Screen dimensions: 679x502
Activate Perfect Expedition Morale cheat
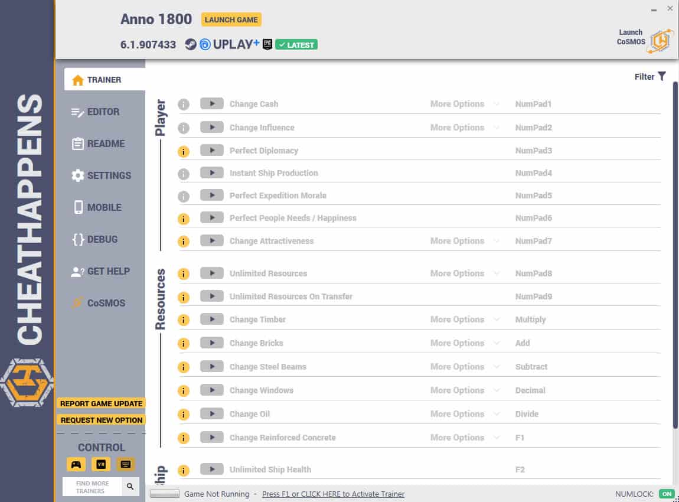coord(212,195)
